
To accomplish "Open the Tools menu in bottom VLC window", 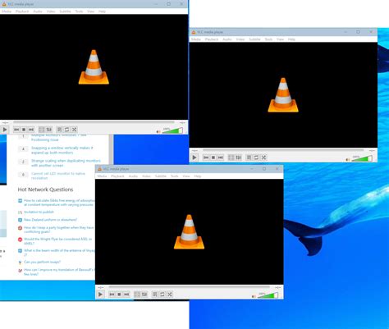I will pos(175,176).
